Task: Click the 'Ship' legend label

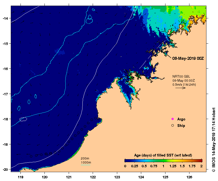Action: (181, 126)
